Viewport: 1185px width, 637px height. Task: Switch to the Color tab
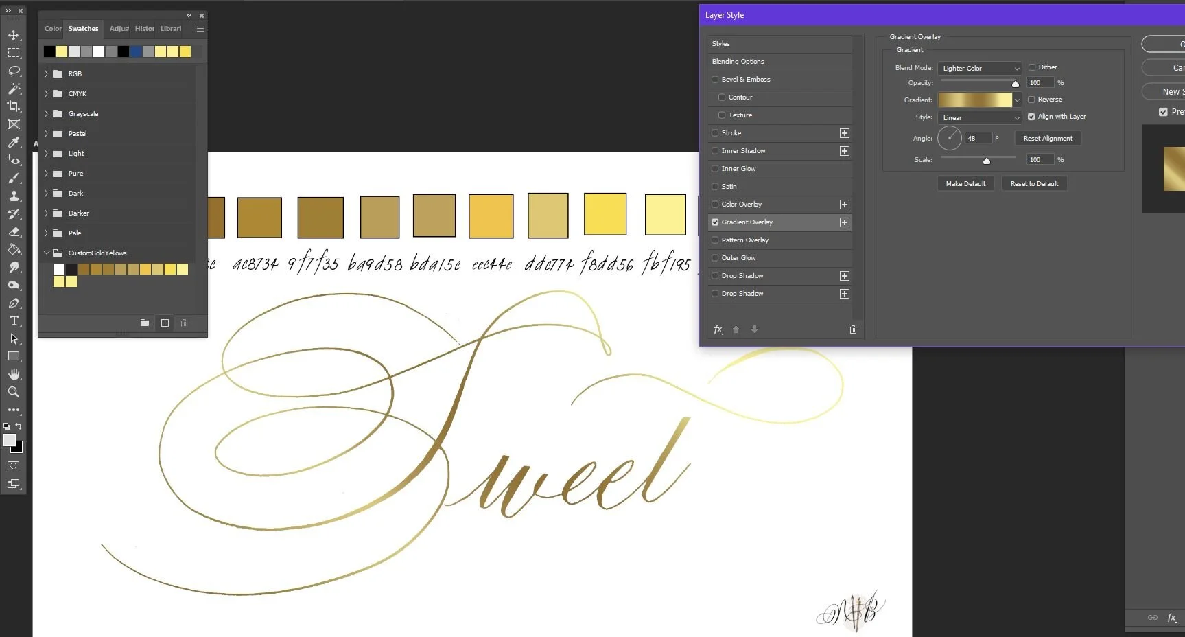52,28
